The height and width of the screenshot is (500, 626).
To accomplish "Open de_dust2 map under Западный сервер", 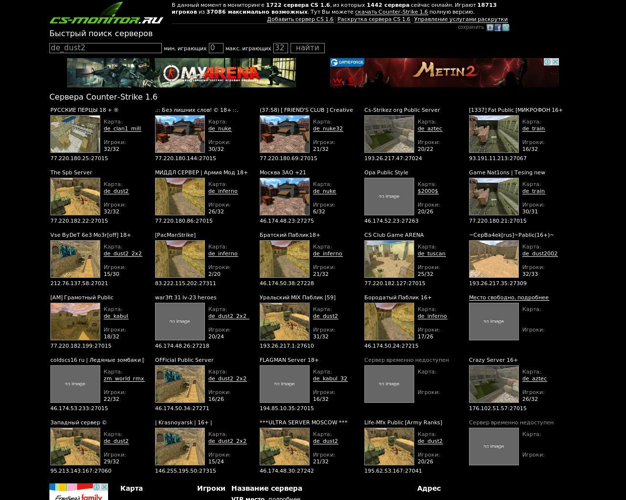I will [116, 441].
